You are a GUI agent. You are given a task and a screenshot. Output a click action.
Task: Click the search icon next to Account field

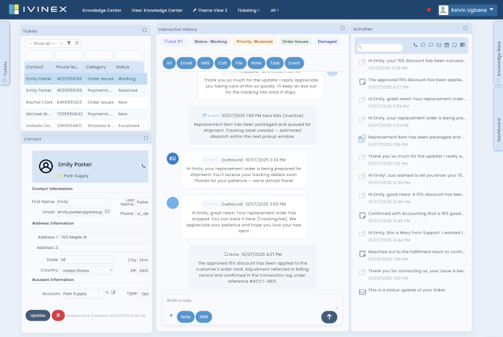click(x=108, y=293)
